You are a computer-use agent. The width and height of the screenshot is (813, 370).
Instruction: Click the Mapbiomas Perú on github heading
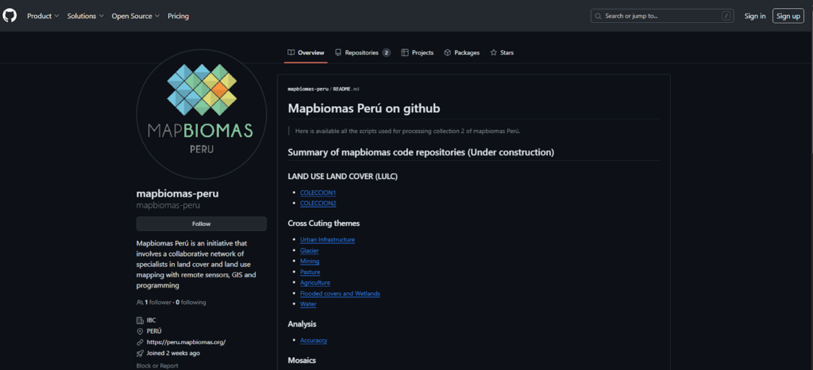coord(364,109)
